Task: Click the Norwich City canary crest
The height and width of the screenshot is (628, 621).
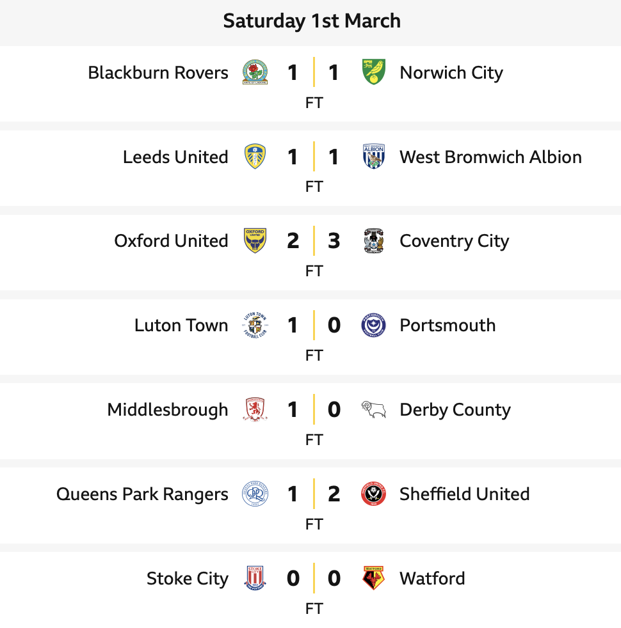Action: click(x=373, y=72)
